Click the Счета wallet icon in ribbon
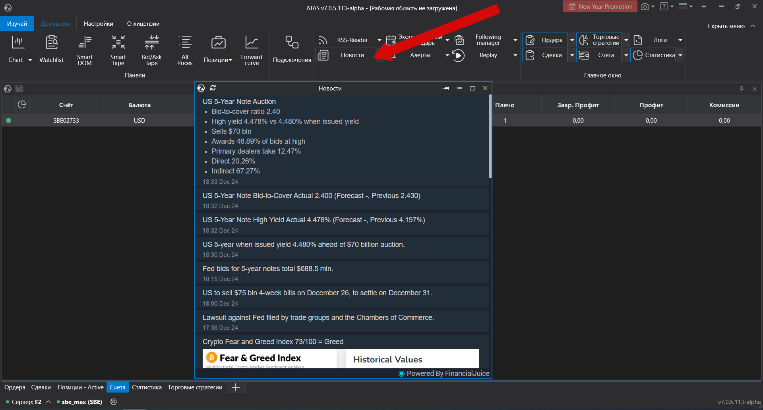Viewport: 763px width, 410px height. point(583,55)
